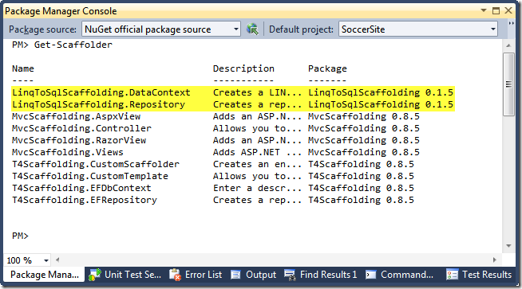Open the NuGet package settings icon
Image resolution: width=522 pixels, height=289 pixels.
[x=252, y=29]
